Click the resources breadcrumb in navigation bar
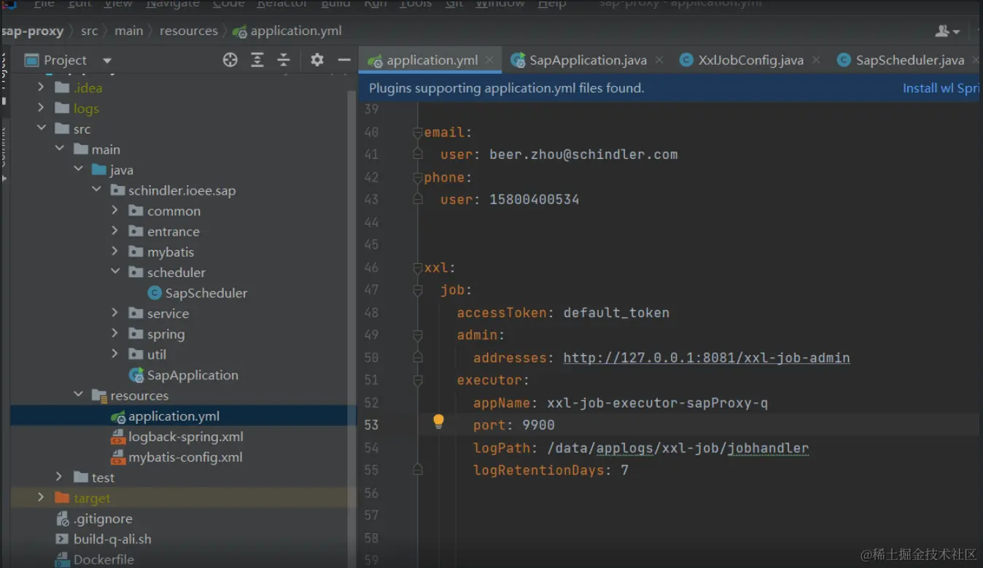The width and height of the screenshot is (983, 568). coord(189,31)
